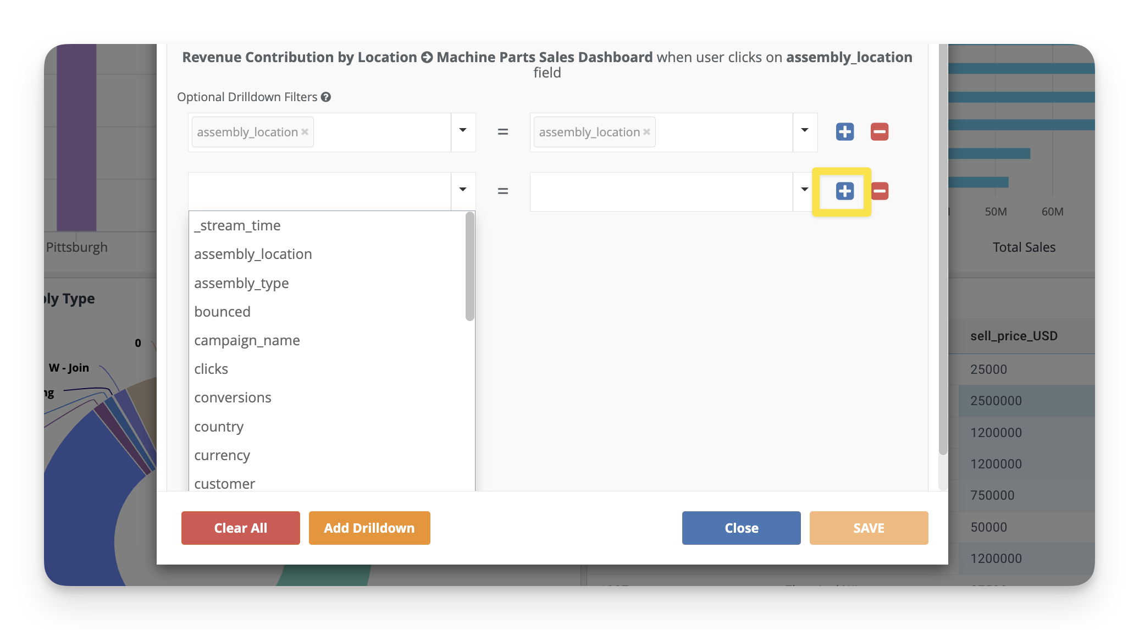Collapse the second row left dropdown arrow
Screen dimensions: 1139x630
pyautogui.click(x=463, y=190)
